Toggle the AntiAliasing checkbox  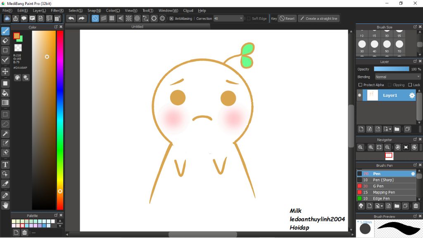click(171, 19)
